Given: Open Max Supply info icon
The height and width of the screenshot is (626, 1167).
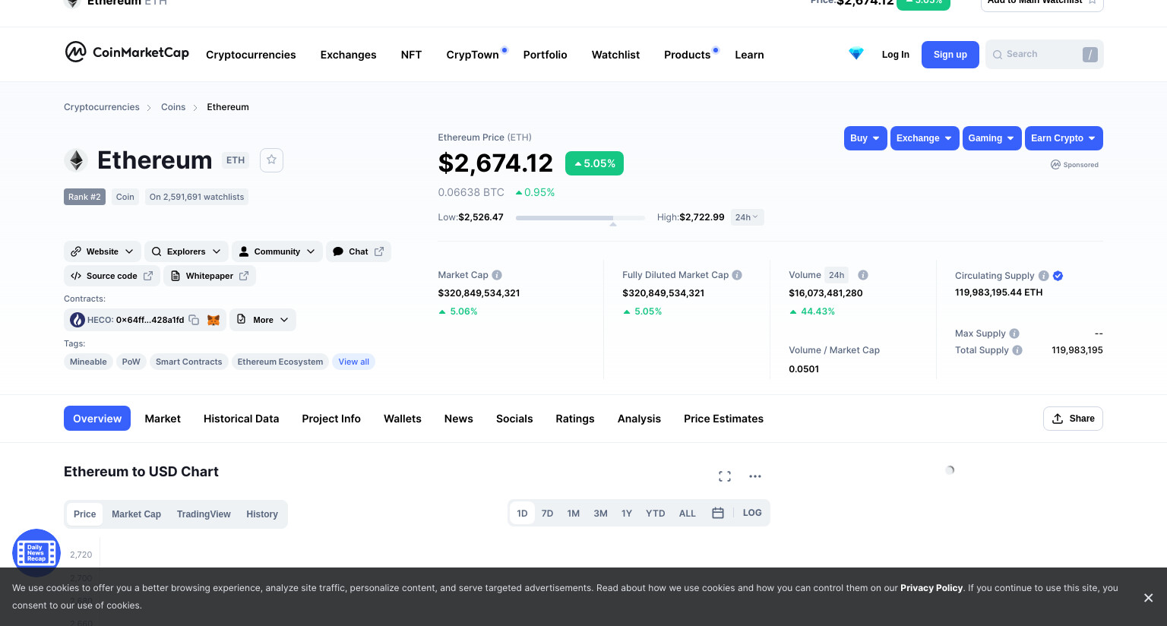Looking at the screenshot, I should 1014,334.
